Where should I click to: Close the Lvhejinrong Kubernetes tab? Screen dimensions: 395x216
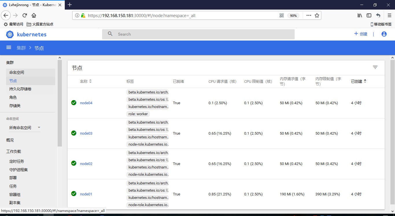(x=61, y=5)
